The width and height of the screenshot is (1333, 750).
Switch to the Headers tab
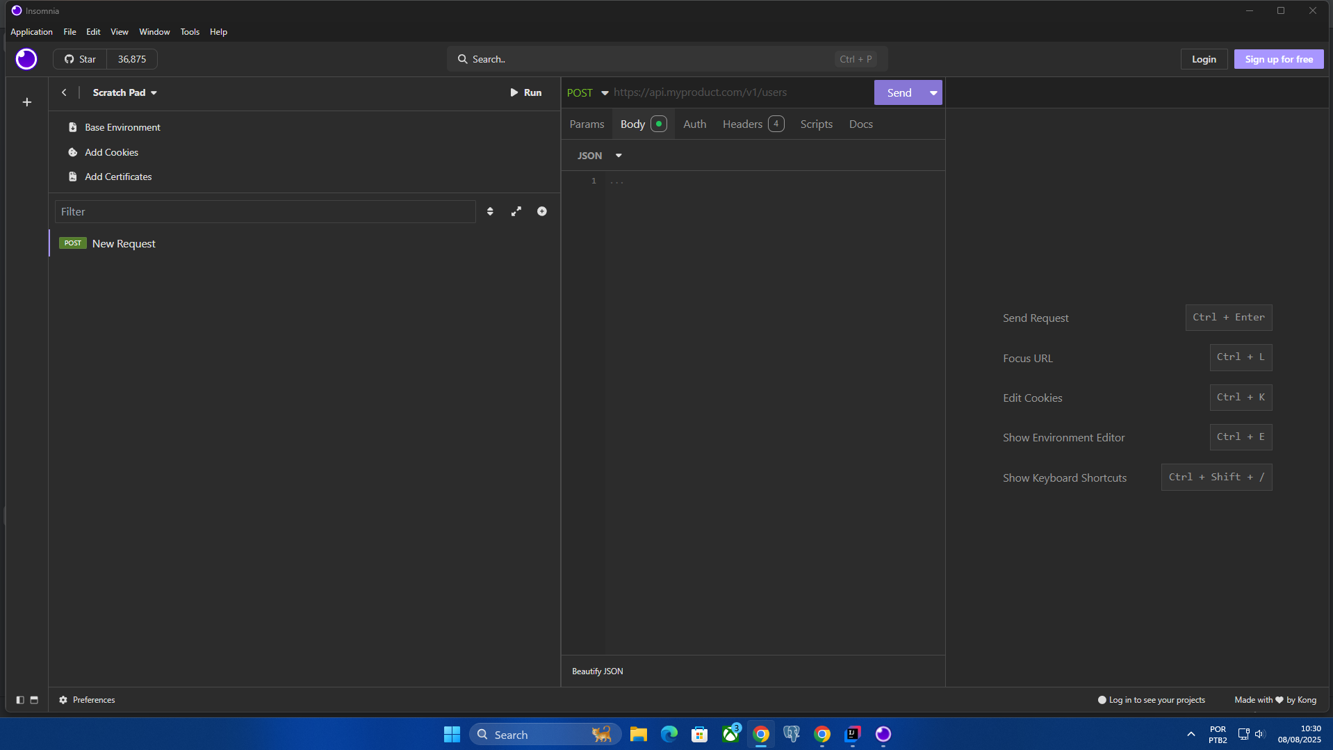click(753, 124)
